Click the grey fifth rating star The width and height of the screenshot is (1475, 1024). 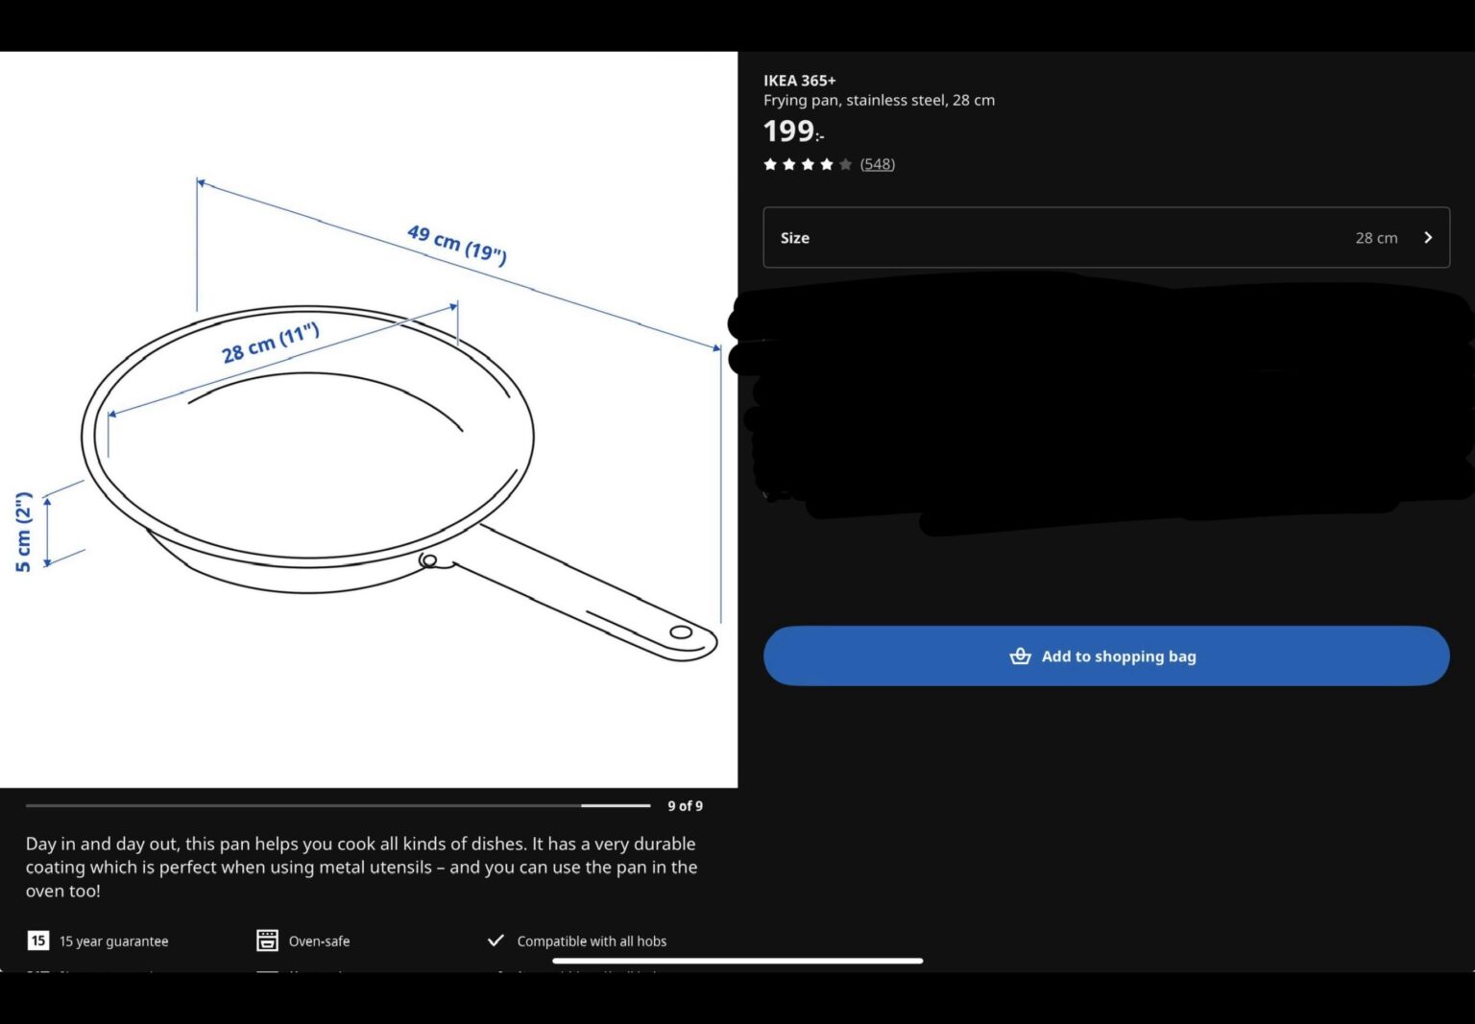(845, 164)
